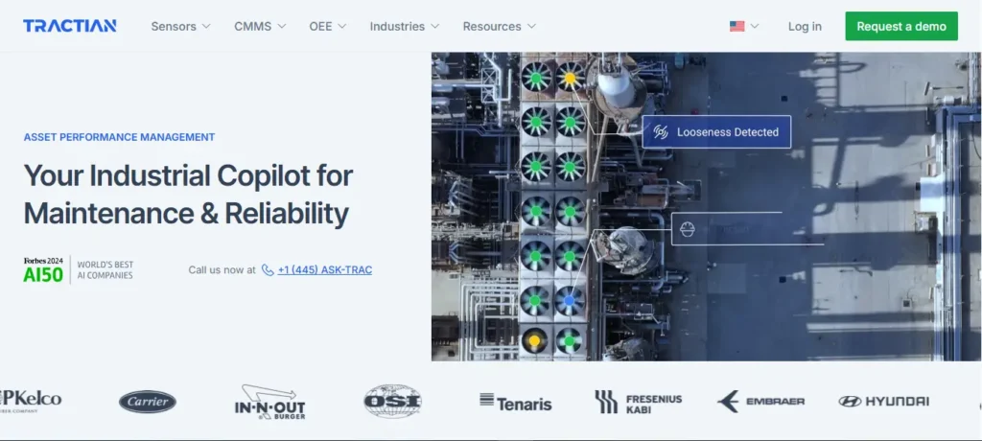Screen dimensions: 982x441
Task: Click the Call us now at text
Action: [222, 270]
